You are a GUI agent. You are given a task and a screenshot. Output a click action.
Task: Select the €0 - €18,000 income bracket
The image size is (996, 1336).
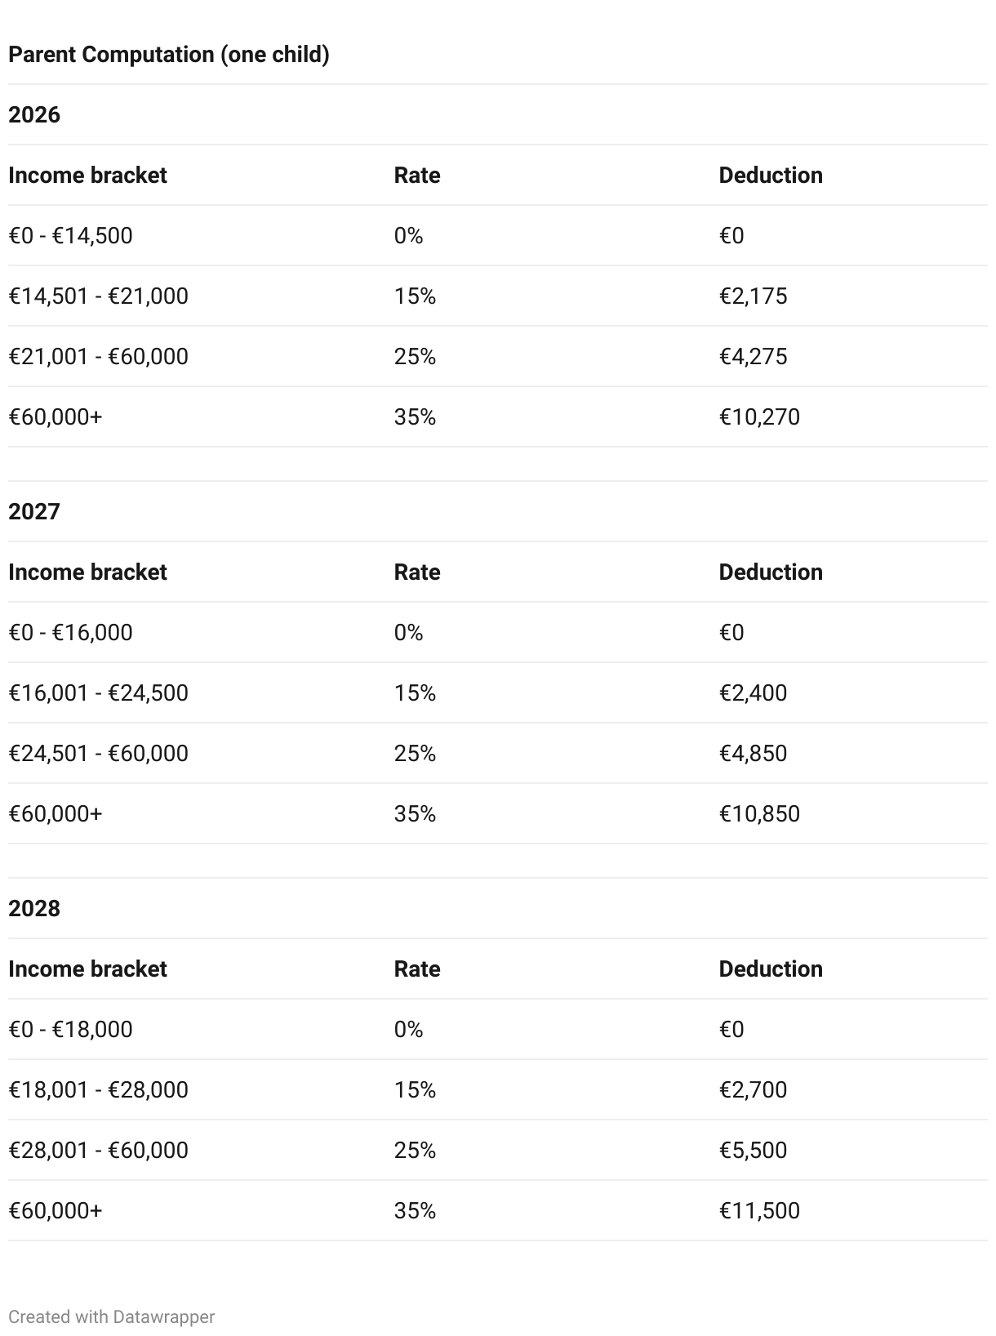coord(70,1029)
